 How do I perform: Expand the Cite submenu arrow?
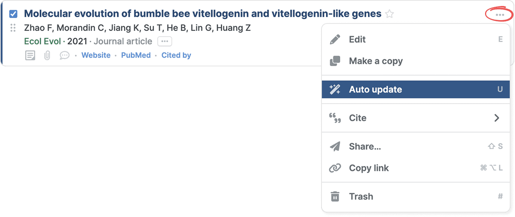[497, 118]
